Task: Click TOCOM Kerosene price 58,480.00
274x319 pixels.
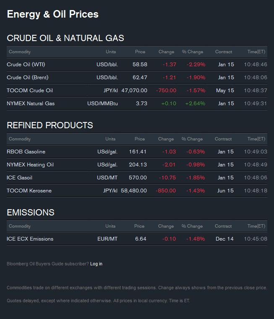Action: (x=134, y=191)
